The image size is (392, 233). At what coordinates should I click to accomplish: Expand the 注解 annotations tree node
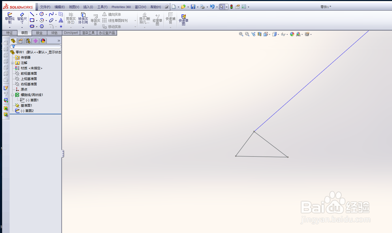(x=13, y=63)
